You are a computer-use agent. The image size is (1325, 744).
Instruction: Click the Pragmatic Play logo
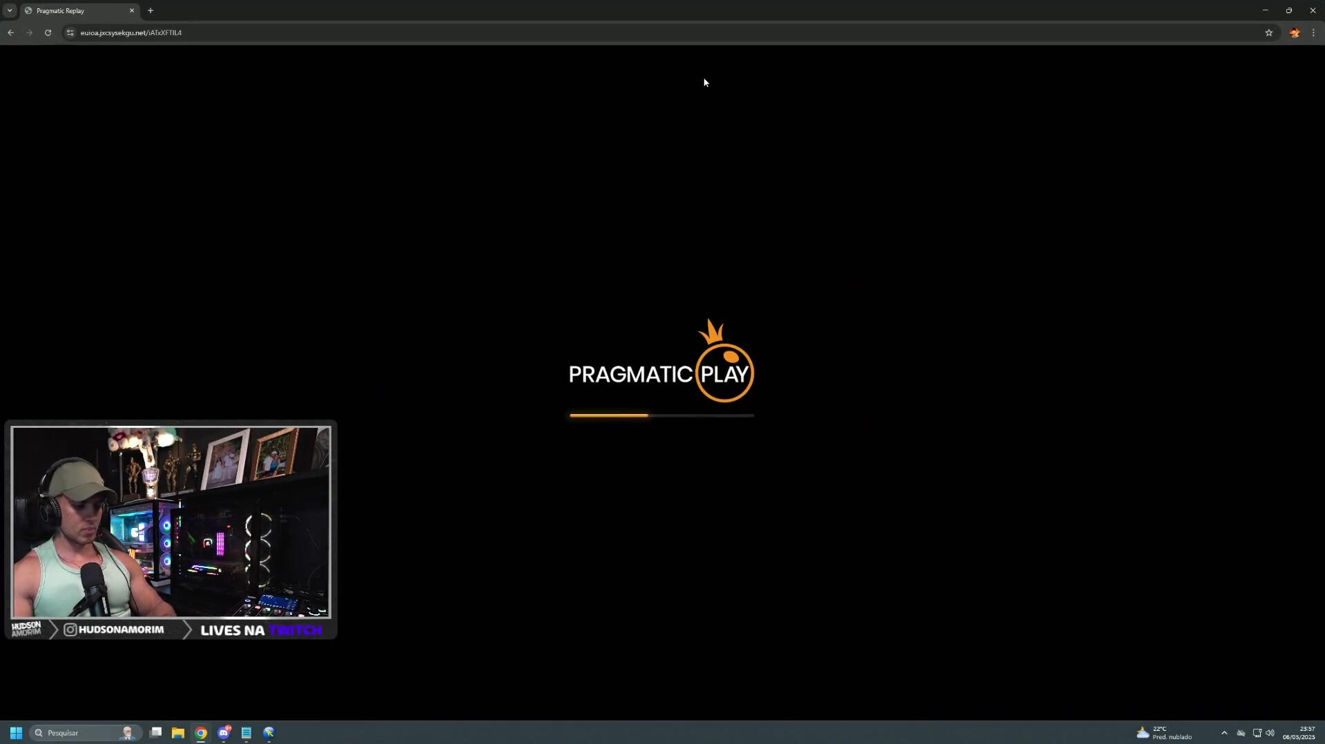(661, 361)
